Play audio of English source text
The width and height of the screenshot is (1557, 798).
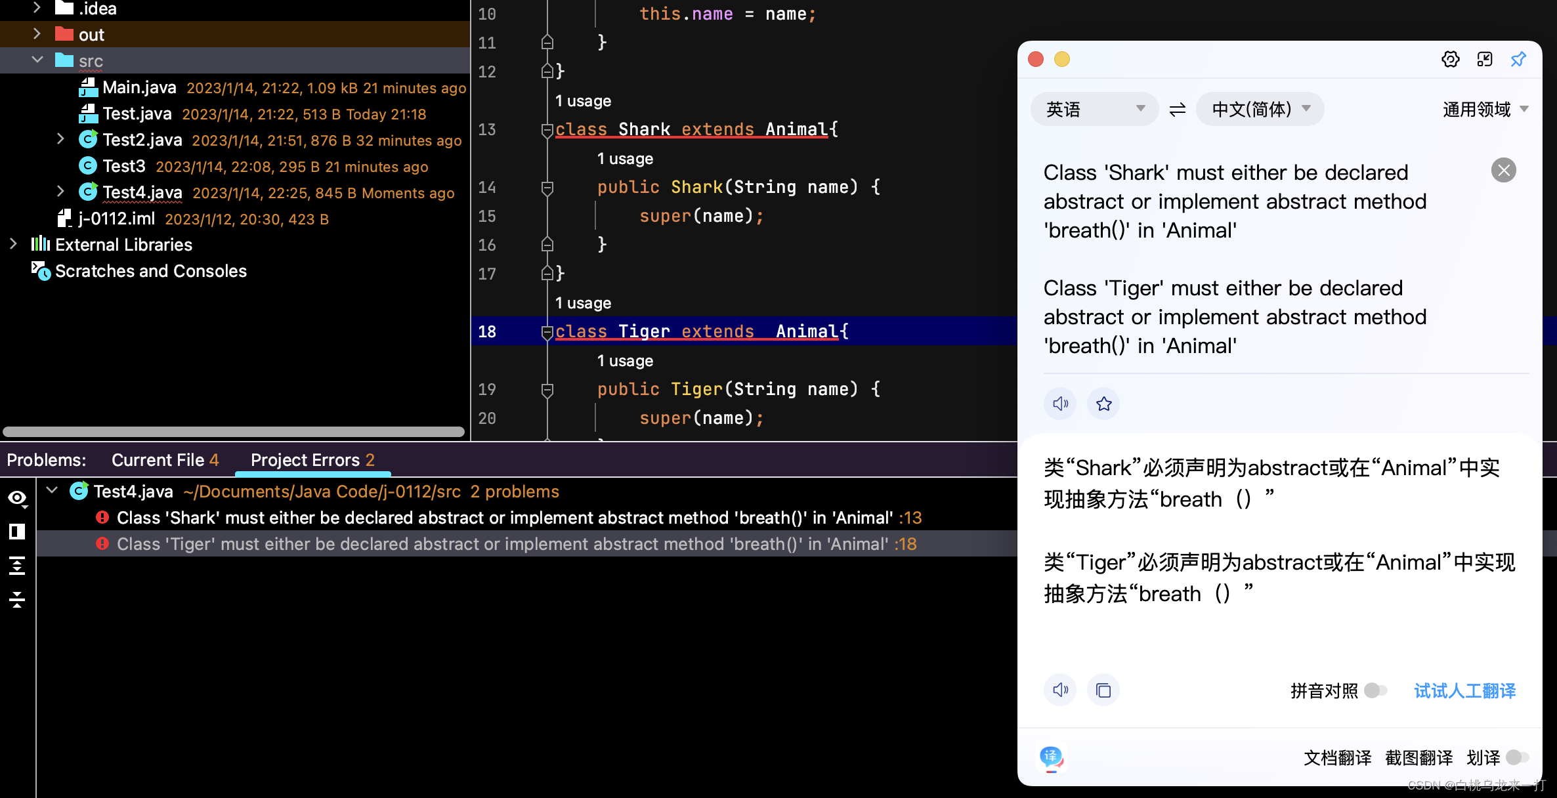pos(1060,404)
